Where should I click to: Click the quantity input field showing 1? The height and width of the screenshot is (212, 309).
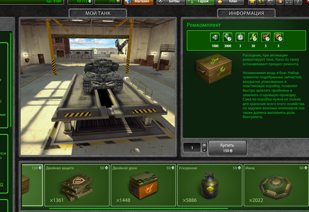tap(192, 148)
